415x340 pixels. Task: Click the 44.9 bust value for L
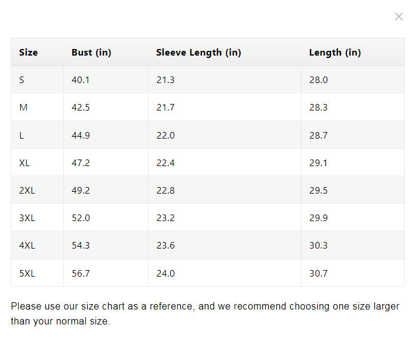[x=81, y=136]
